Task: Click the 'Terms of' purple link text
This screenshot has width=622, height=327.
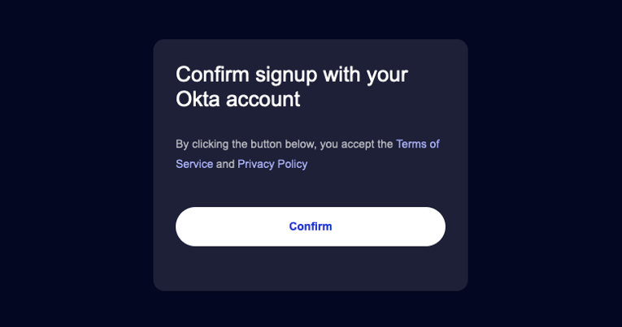Action: 418,144
